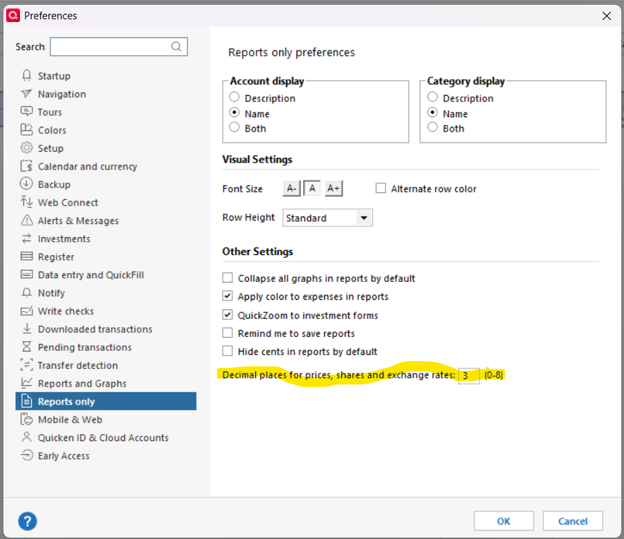624x539 pixels.
Task: Uncheck Apply color to expenses in reports
Action: (x=228, y=296)
